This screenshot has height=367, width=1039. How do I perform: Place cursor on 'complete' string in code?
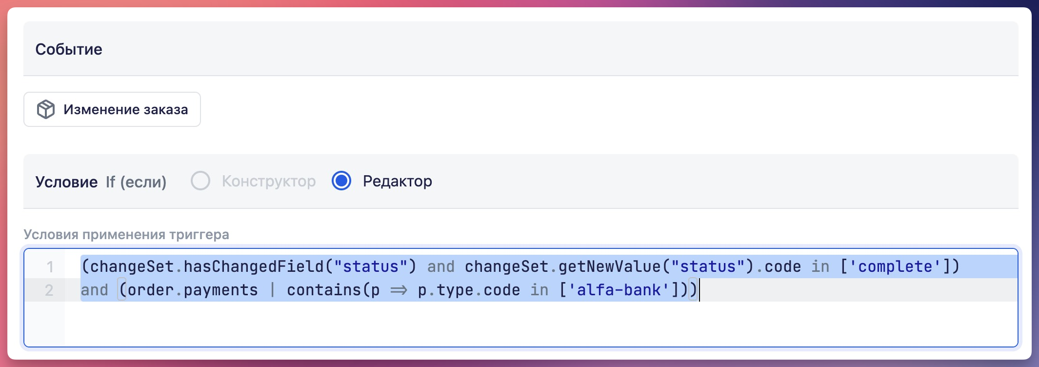(895, 267)
